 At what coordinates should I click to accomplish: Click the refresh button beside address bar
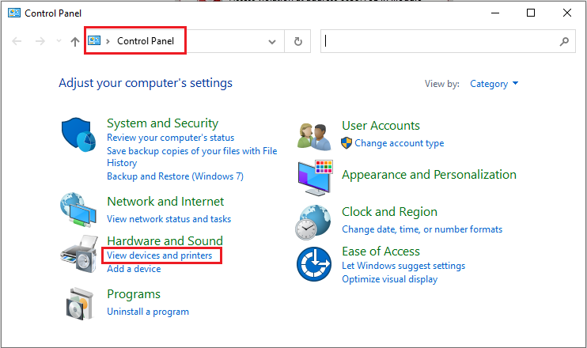[297, 41]
